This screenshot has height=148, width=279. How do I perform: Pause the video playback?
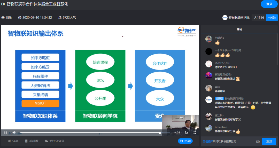[5, 133]
